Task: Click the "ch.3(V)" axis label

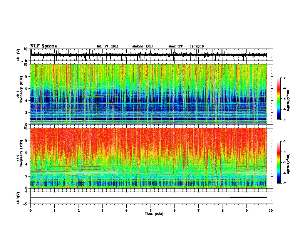Action: click(x=18, y=198)
